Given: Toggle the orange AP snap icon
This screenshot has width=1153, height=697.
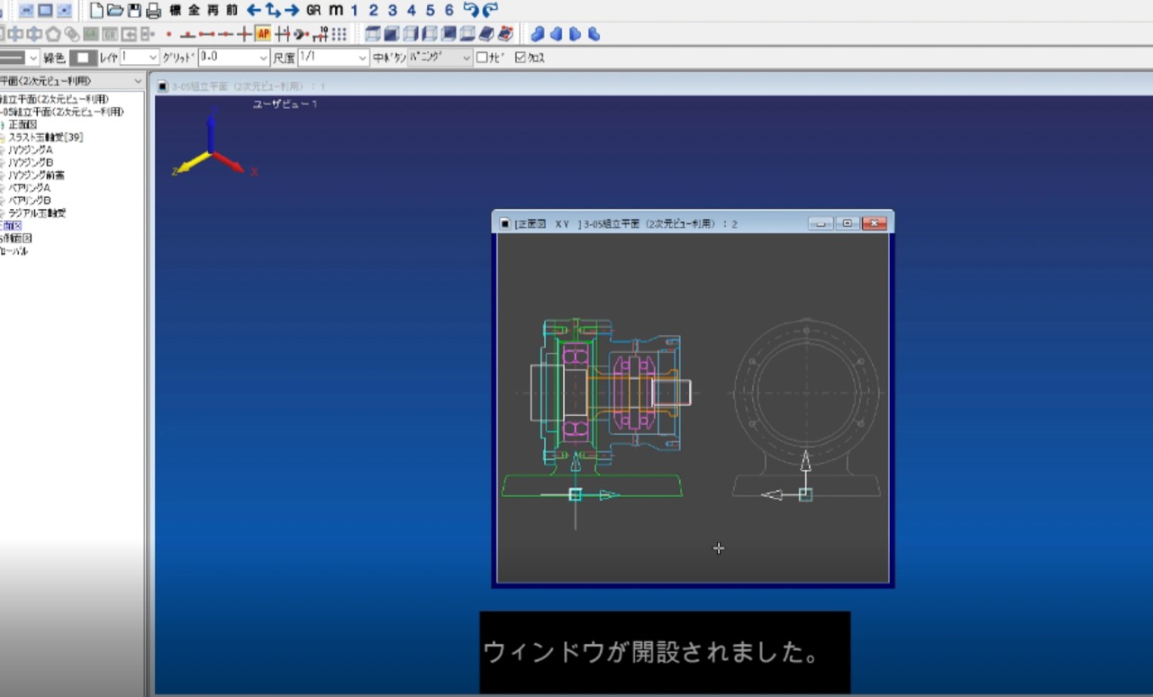Looking at the screenshot, I should 263,34.
